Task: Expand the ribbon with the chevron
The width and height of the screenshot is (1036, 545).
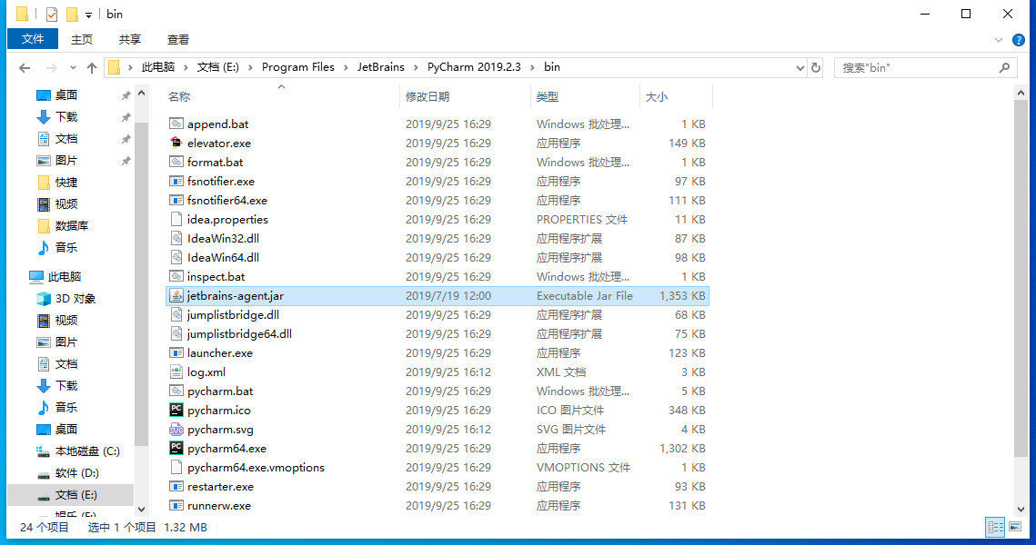Action: (998, 40)
